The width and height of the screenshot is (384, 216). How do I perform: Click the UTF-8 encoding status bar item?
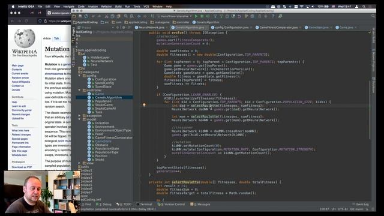click(343, 209)
